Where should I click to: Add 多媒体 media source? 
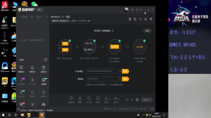[x=98, y=100]
